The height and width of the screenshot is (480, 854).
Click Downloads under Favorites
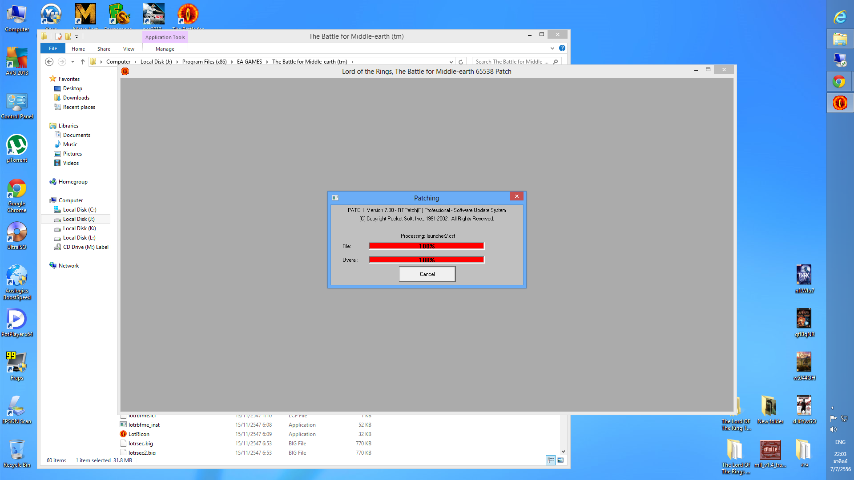point(76,98)
